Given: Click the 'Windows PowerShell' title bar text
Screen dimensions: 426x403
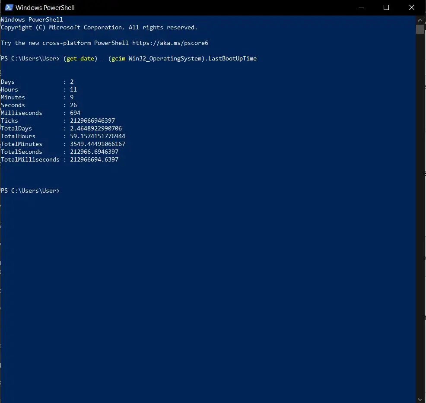Looking at the screenshot, I should [45, 8].
